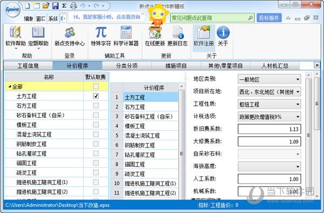The width and height of the screenshot is (324, 213).
Task: Open the 软件帮助 dropdown arrow
Action: click(16, 49)
